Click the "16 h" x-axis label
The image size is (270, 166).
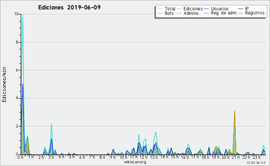click(x=185, y=157)
